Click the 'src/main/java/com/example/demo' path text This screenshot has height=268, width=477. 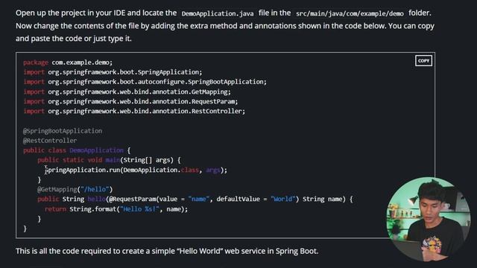(x=350, y=13)
